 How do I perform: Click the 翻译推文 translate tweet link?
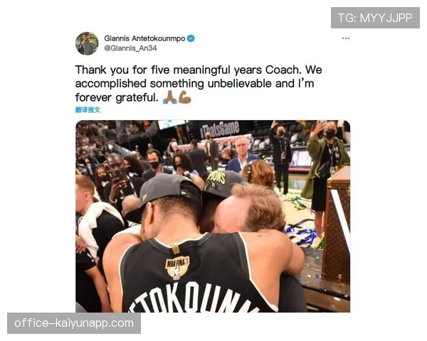click(88, 110)
